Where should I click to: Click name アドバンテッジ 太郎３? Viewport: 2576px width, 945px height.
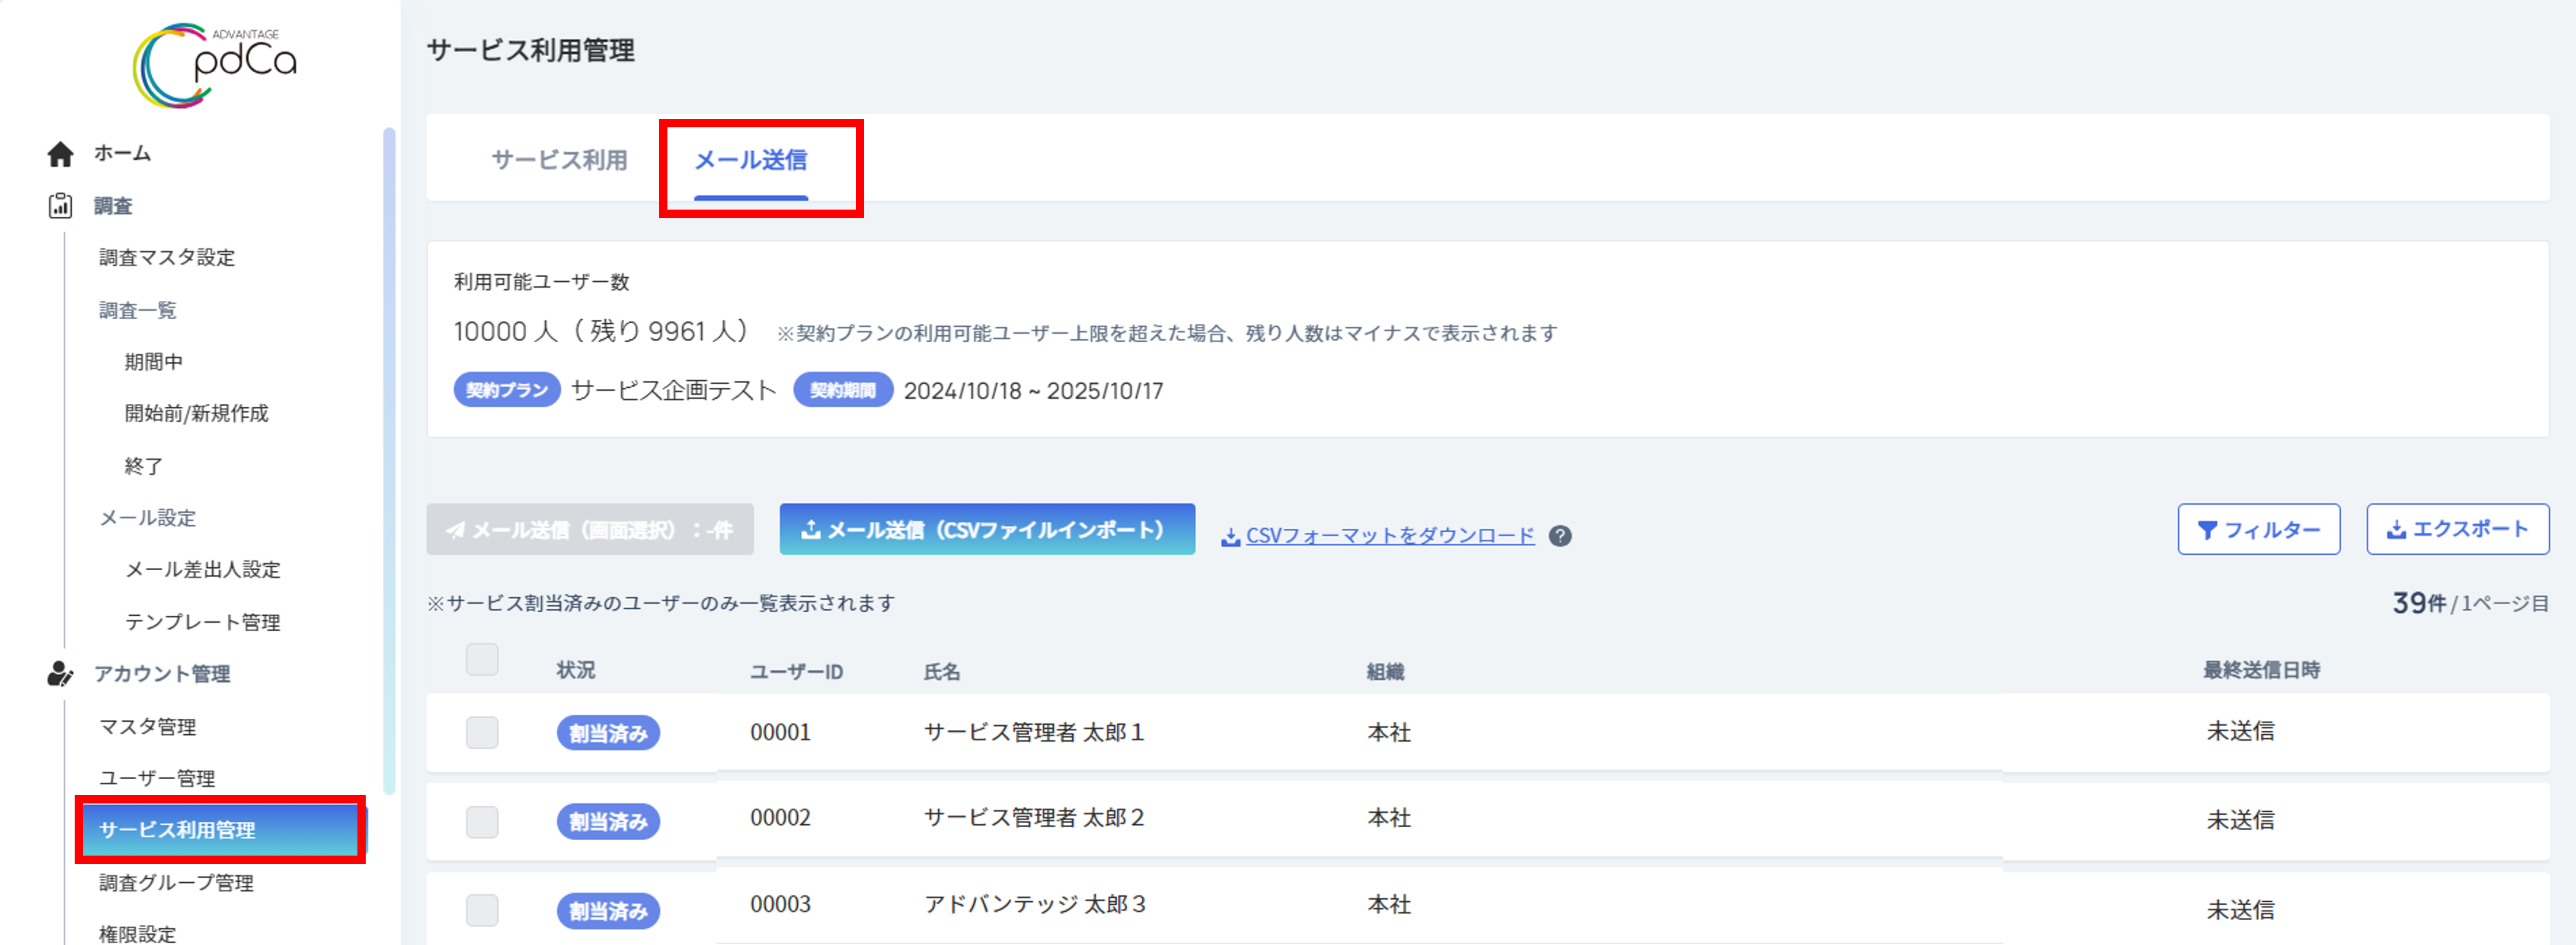click(1035, 905)
